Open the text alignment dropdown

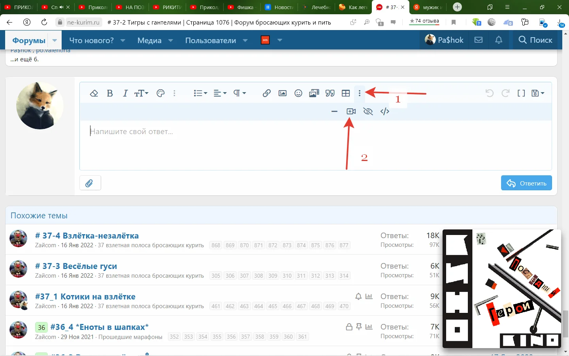pos(220,93)
